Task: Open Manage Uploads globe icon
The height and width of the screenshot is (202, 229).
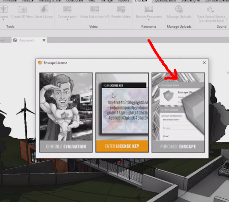Action: [179, 9]
